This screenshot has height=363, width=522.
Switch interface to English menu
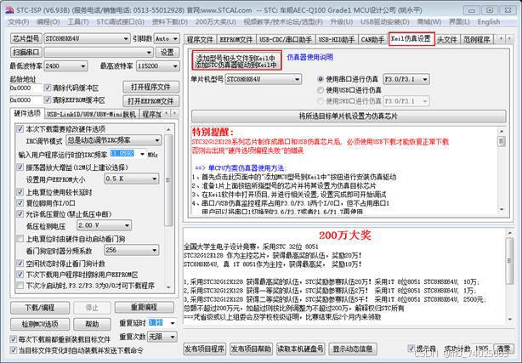click(489, 22)
